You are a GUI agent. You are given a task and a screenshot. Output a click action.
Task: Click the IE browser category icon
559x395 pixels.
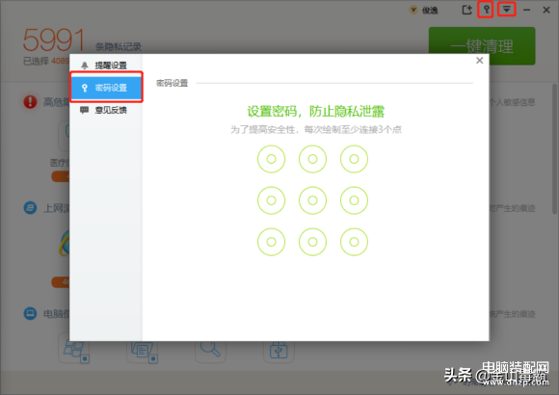click(30, 207)
